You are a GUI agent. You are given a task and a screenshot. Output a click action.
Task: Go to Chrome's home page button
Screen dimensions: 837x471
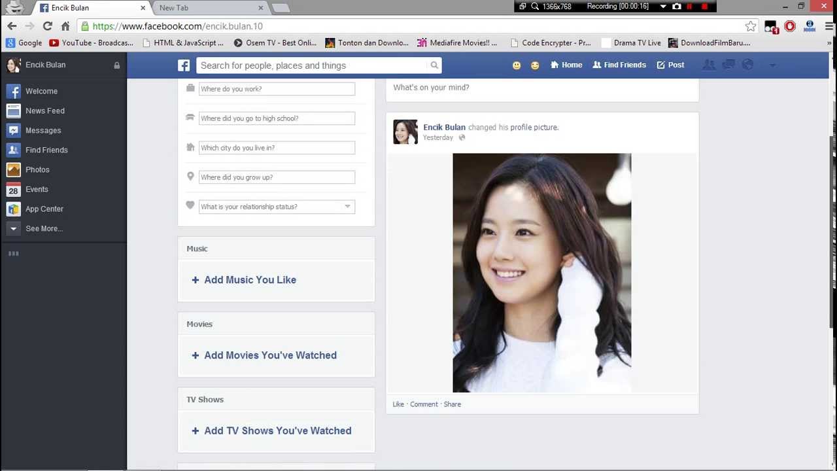65,26
